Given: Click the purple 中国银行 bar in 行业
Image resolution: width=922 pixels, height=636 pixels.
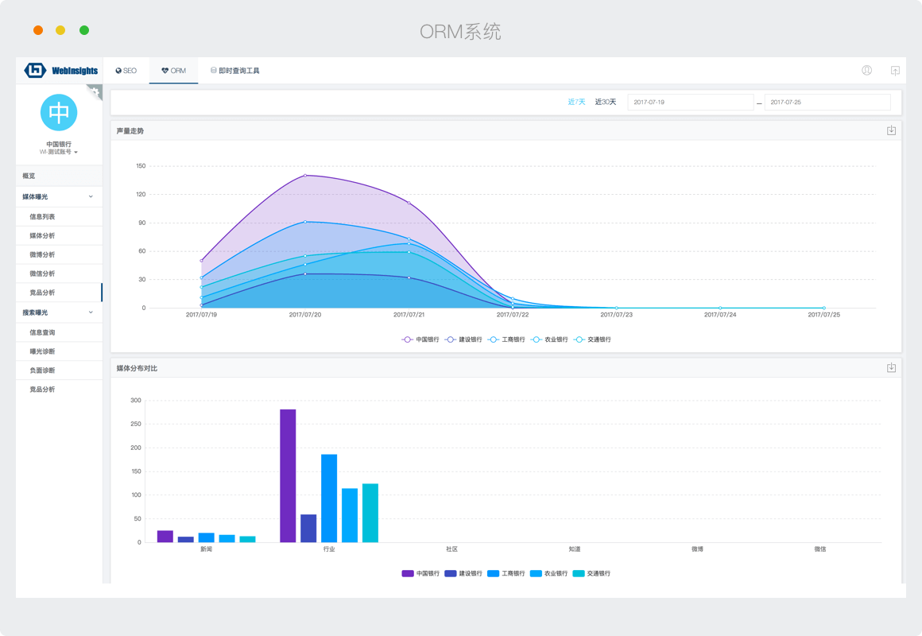Looking at the screenshot, I should click(288, 475).
